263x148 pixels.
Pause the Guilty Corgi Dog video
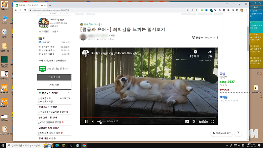point(86,121)
